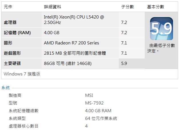Viewport: 181px width, 131px height.
Task: Click the Intel Xeon L5420 details text
Action: [x=74, y=20]
